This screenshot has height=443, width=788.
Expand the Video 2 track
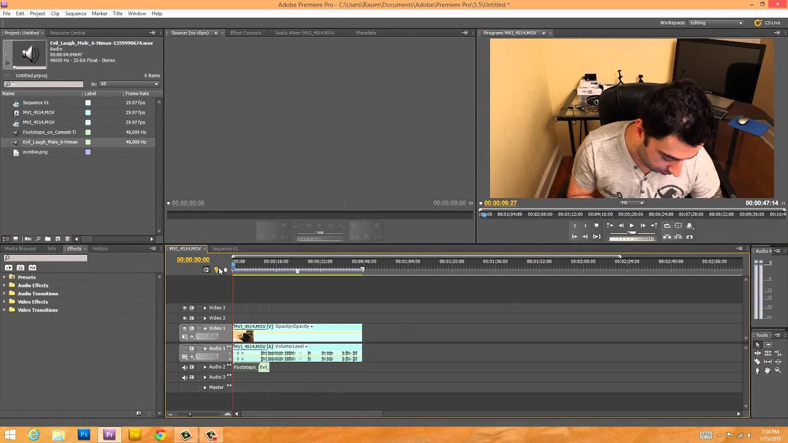(205, 318)
